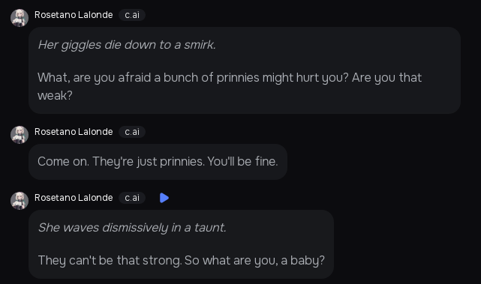The height and width of the screenshot is (284, 481).
Task: Click the text 'So what are you, a baby?'
Action: click(x=254, y=261)
